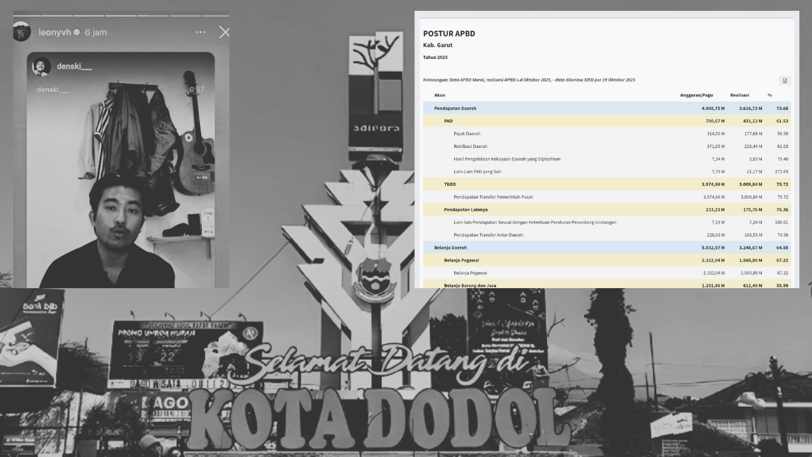Tap the denski___ avatar on the reshared story

pos(41,67)
